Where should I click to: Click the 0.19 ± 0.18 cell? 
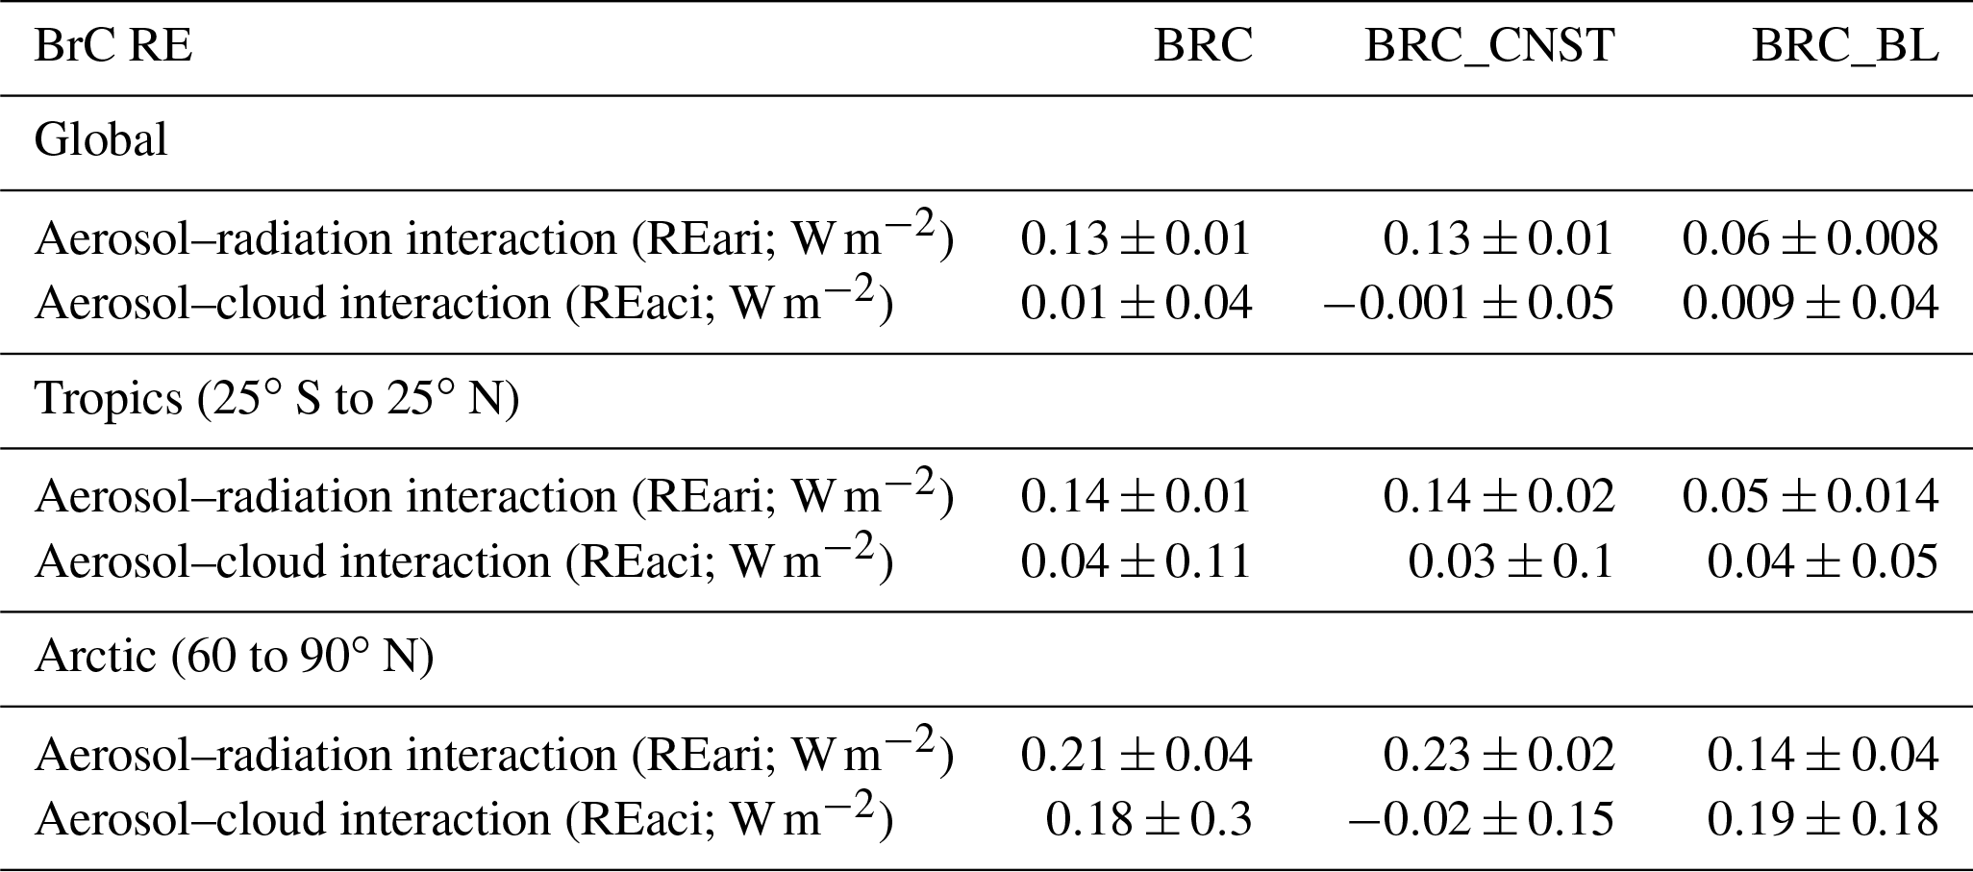(x=1822, y=819)
